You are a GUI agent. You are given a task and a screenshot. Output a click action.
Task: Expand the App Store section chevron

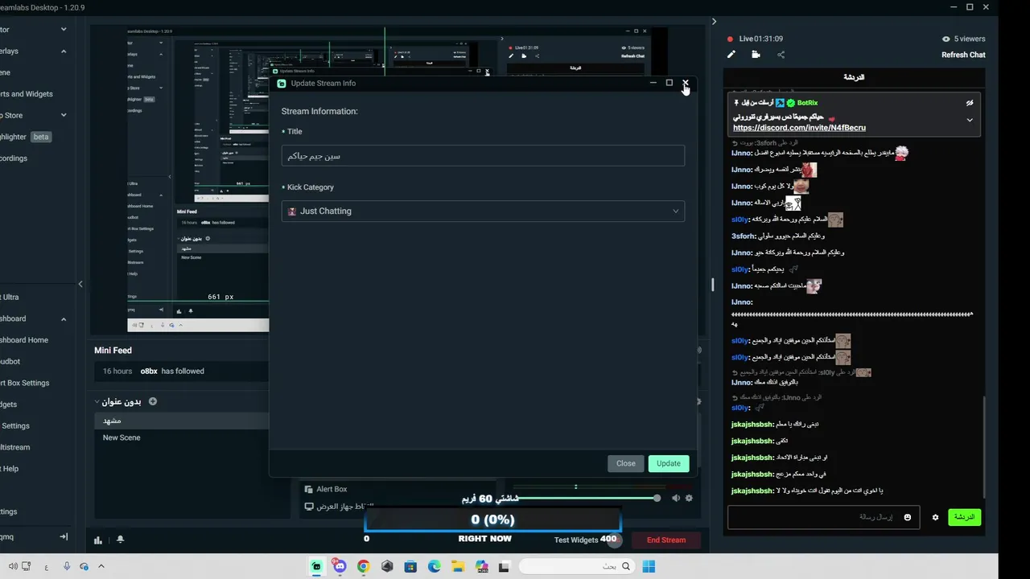(64, 115)
